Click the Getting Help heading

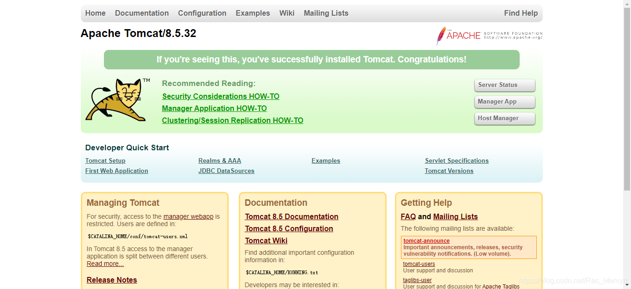point(426,203)
